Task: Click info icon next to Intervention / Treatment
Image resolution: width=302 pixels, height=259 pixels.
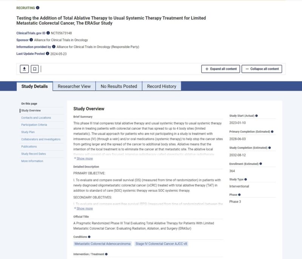Action: click(106, 254)
